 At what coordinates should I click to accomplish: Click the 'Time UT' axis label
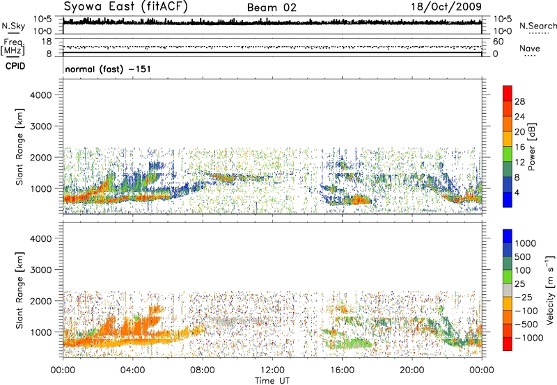pyautogui.click(x=272, y=381)
